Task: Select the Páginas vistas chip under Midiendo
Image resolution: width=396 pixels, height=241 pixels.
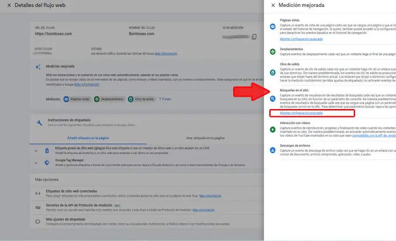Action: [x=77, y=99]
